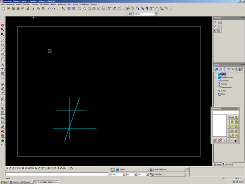Viewport: 245px width, 184px height.
Task: Click the red circle icon atop left toolbar
Action: 3,25
